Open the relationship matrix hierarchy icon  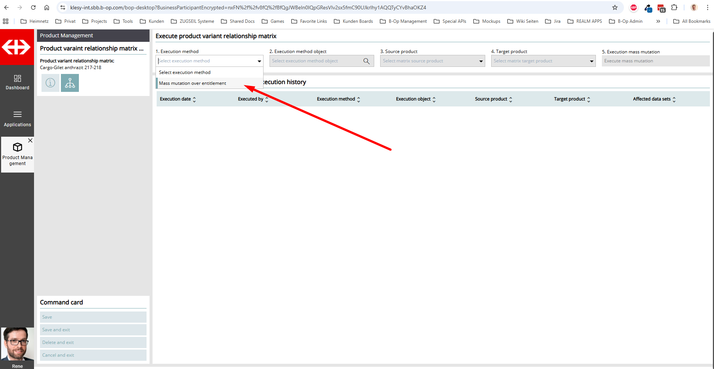coord(70,83)
